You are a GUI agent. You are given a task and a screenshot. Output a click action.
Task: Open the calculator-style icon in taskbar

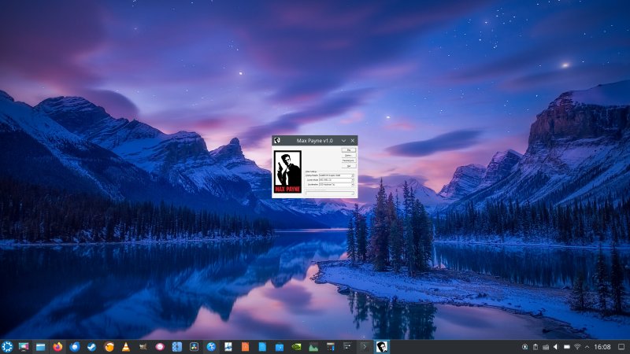331,347
